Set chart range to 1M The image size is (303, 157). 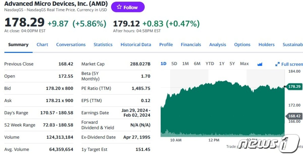(x=185, y=64)
